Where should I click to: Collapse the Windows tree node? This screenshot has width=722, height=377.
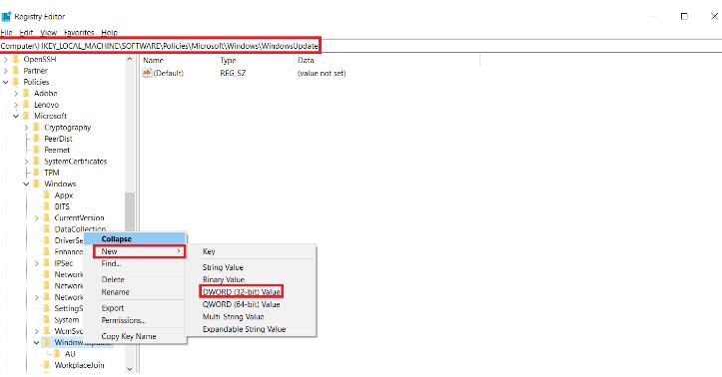click(26, 184)
